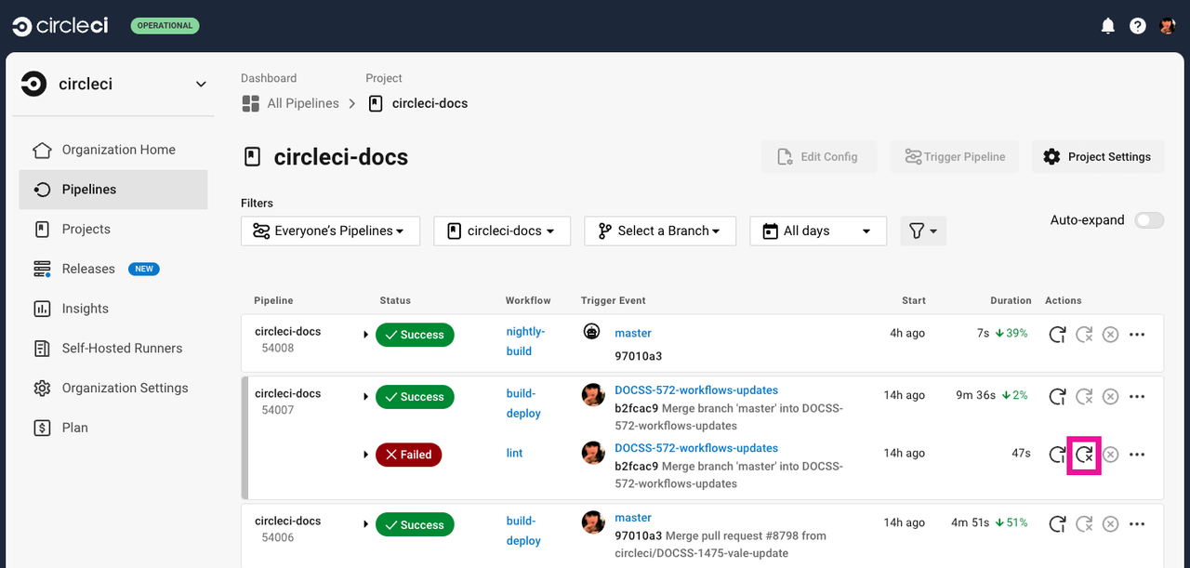Open the notifications bell
This screenshot has width=1190, height=568.
(x=1108, y=26)
